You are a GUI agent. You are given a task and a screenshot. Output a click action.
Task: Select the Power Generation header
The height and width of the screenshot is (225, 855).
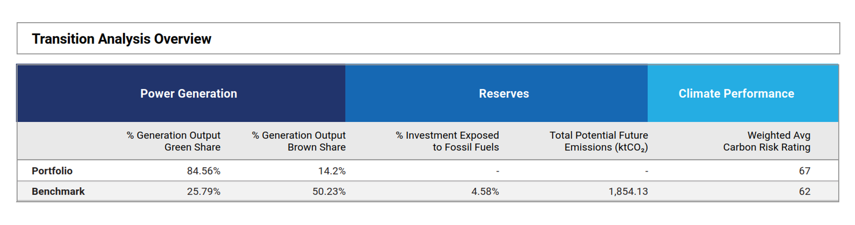click(189, 94)
